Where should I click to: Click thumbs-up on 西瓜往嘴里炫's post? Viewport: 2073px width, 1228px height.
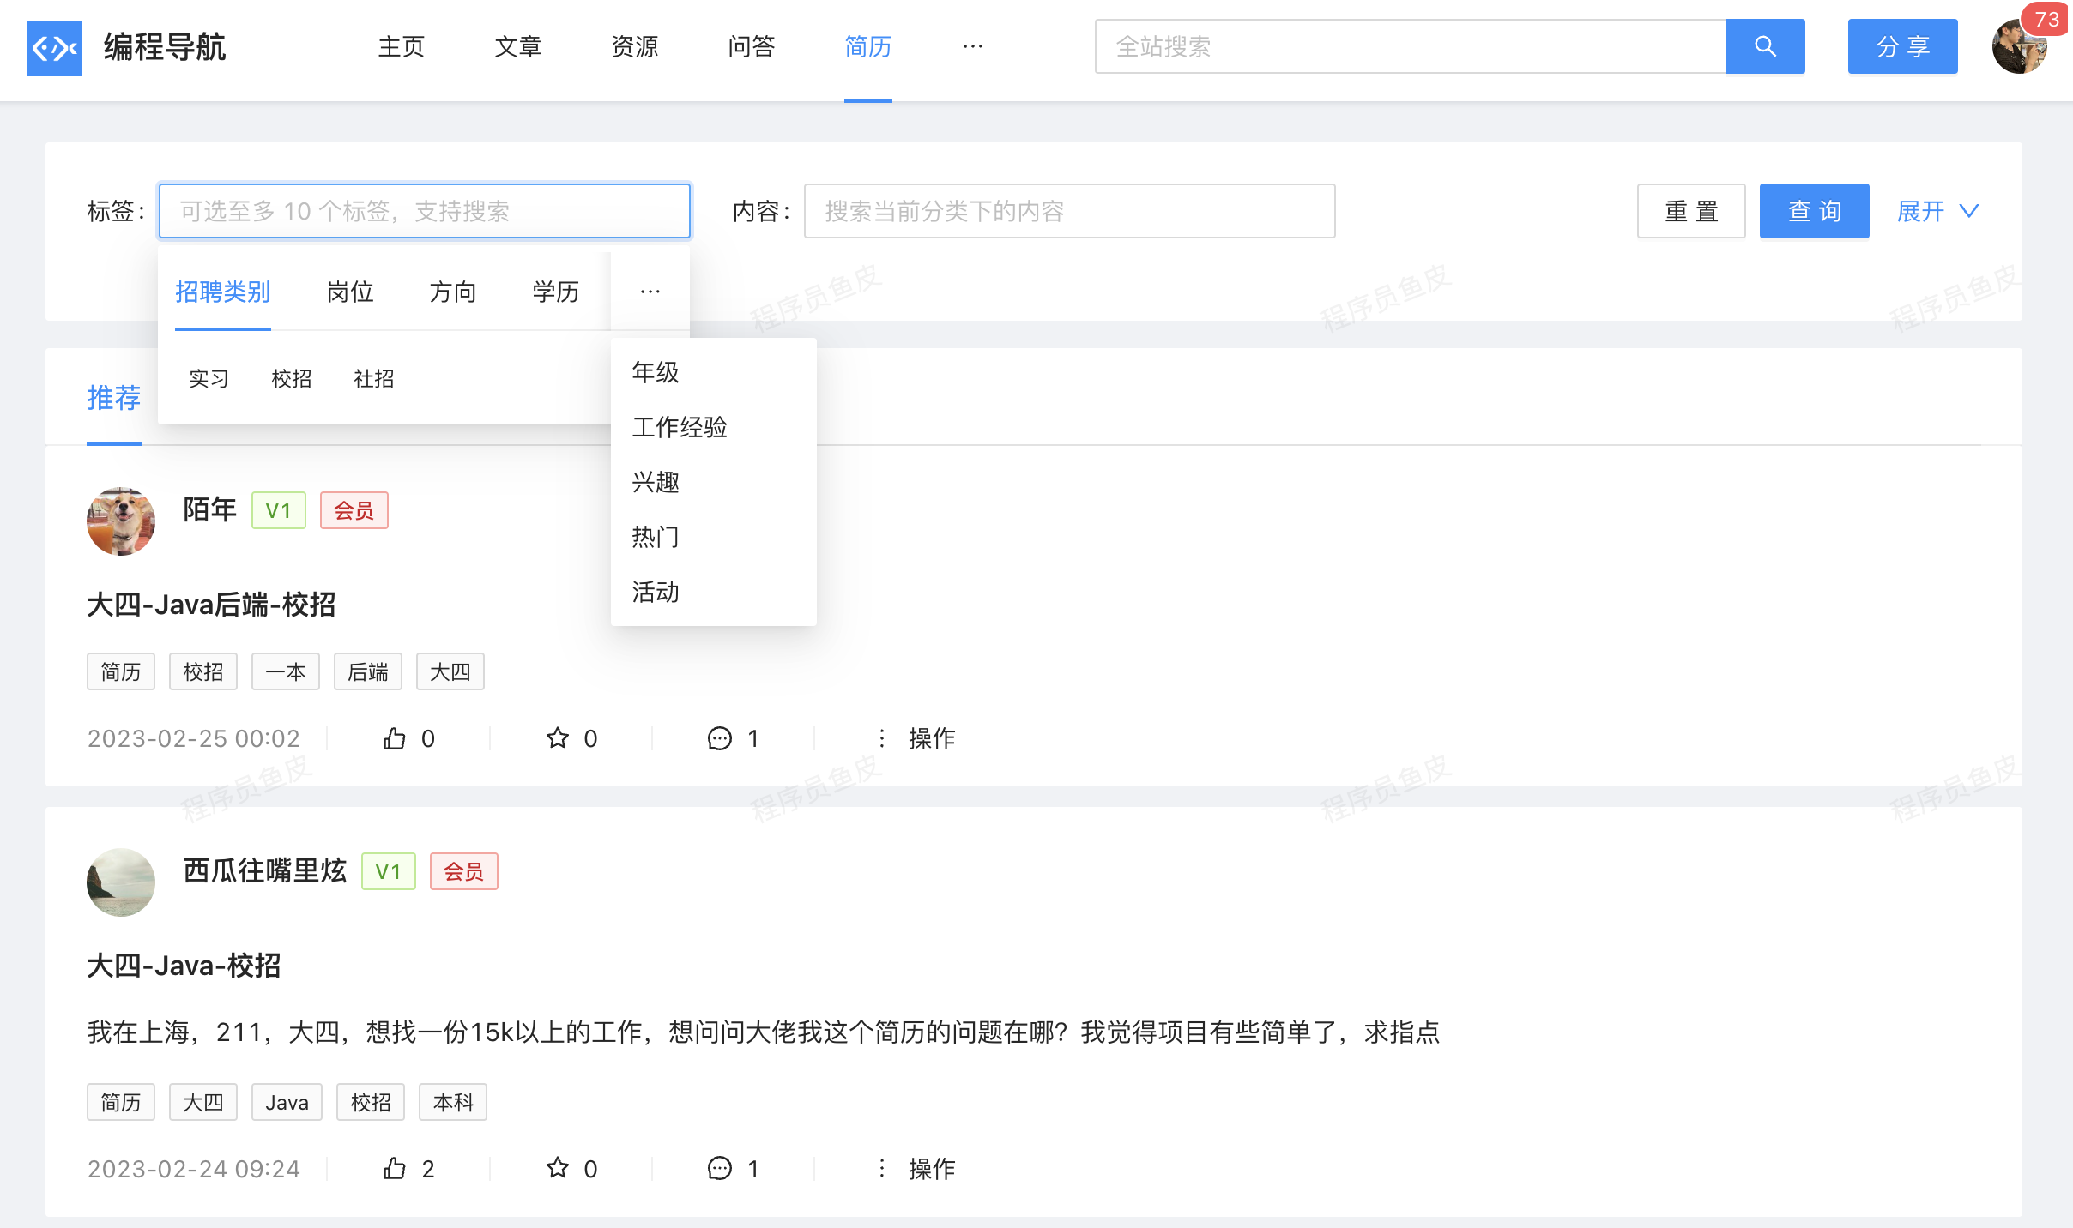(x=395, y=1169)
